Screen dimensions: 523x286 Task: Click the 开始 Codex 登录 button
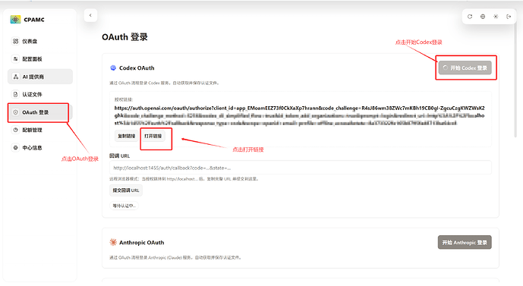[x=465, y=68]
